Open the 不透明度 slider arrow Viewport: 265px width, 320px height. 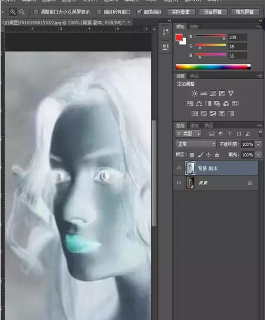pos(258,144)
